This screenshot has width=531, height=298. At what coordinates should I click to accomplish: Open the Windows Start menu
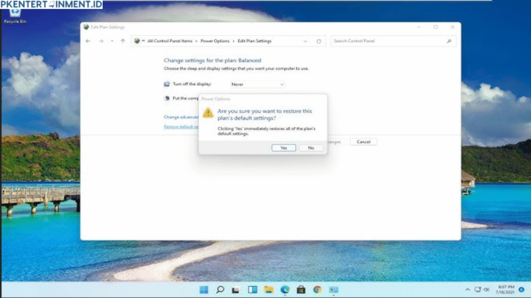tap(204, 290)
